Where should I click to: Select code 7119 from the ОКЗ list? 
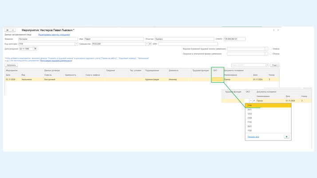point(250,122)
